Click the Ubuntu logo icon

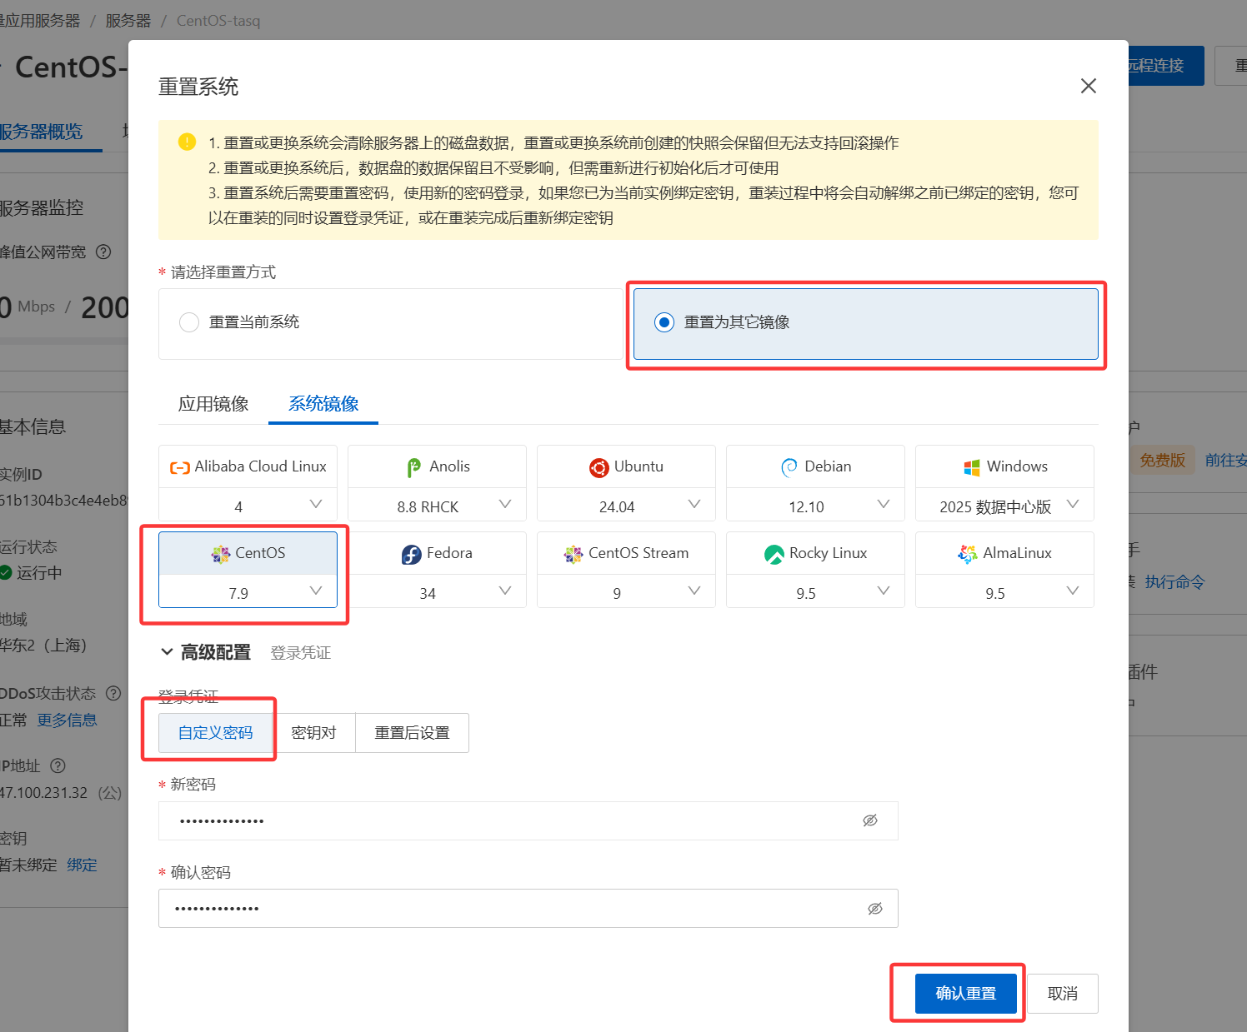coord(598,467)
